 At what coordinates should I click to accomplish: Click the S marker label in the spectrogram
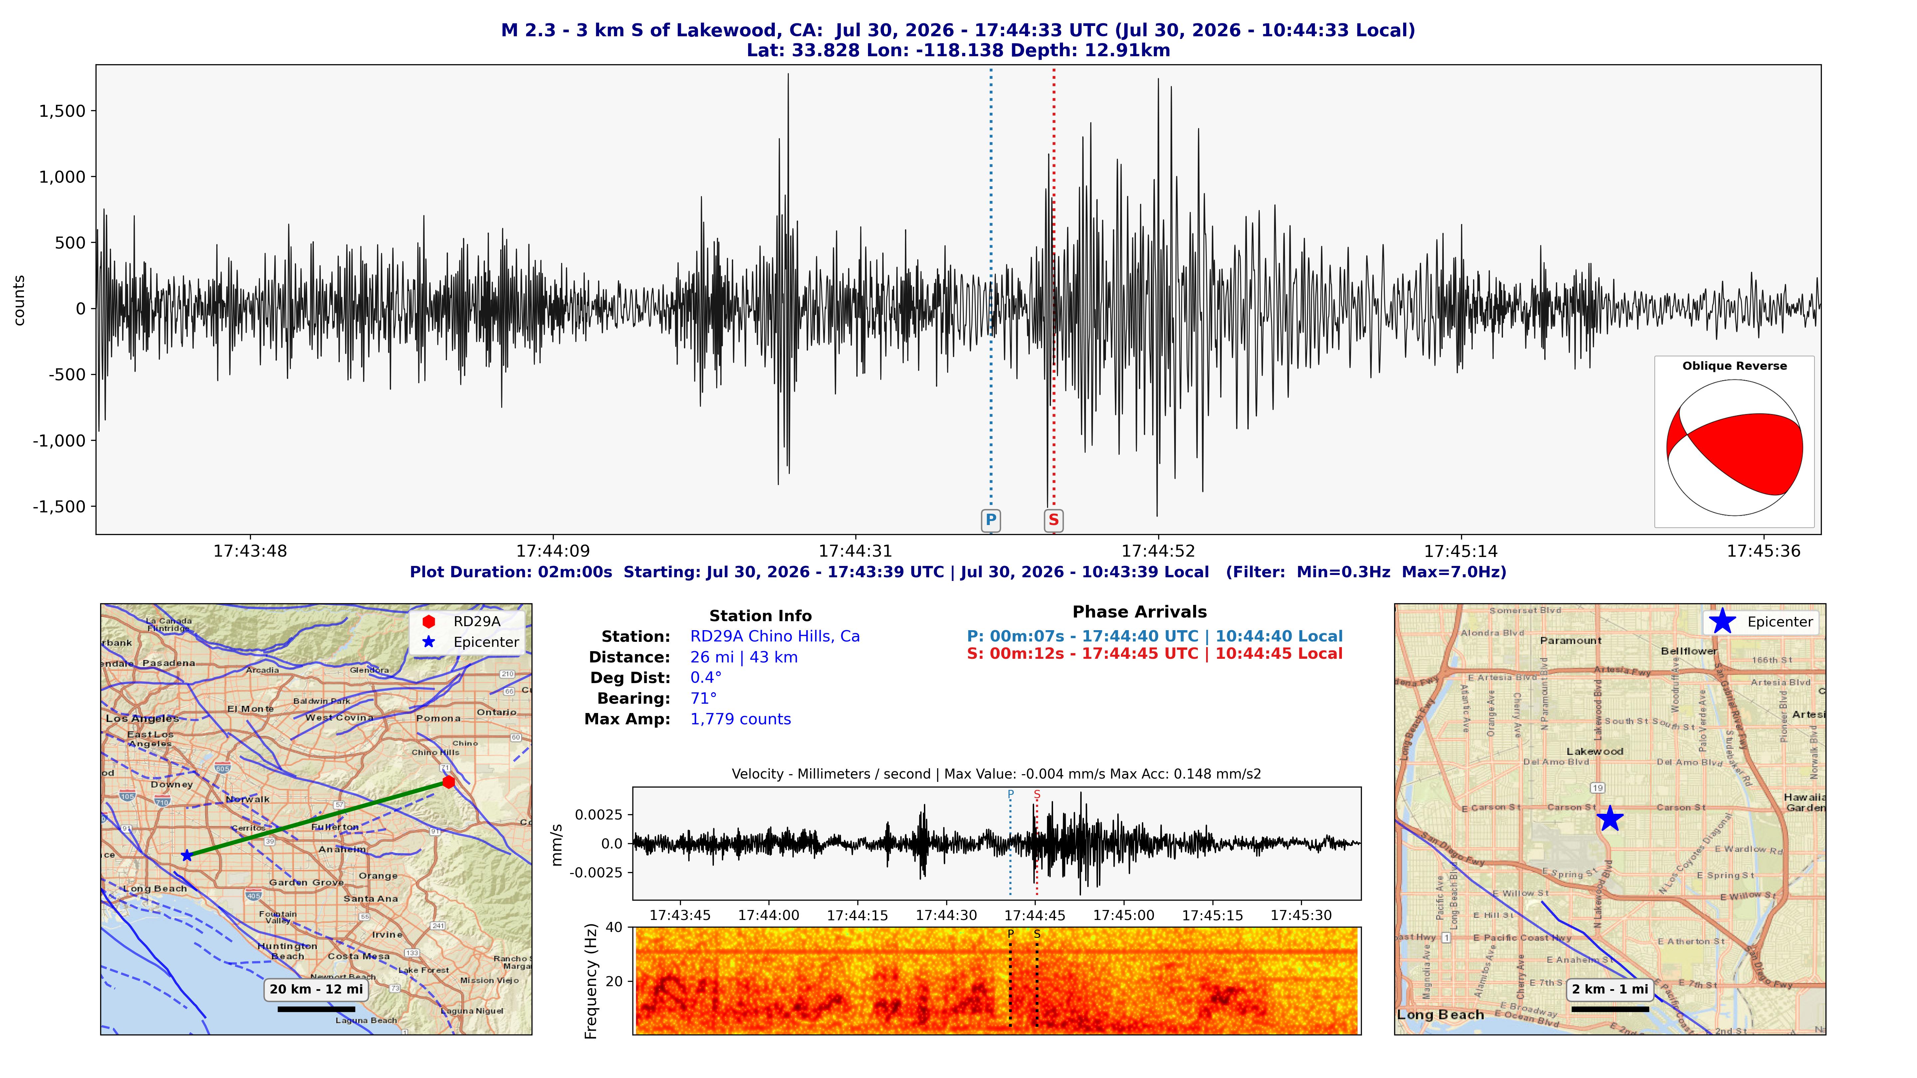(1037, 934)
